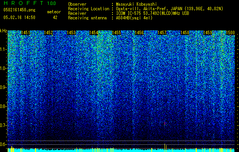Click the 1458 time marker
239x152 pixels.
point(185,33)
